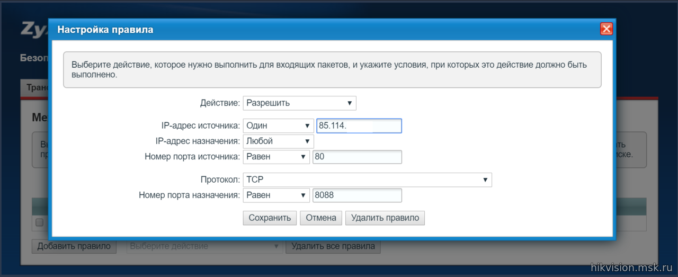Image resolution: width=678 pixels, height=277 pixels.
Task: Click the Zyxel logo in the header
Action: pos(34,29)
